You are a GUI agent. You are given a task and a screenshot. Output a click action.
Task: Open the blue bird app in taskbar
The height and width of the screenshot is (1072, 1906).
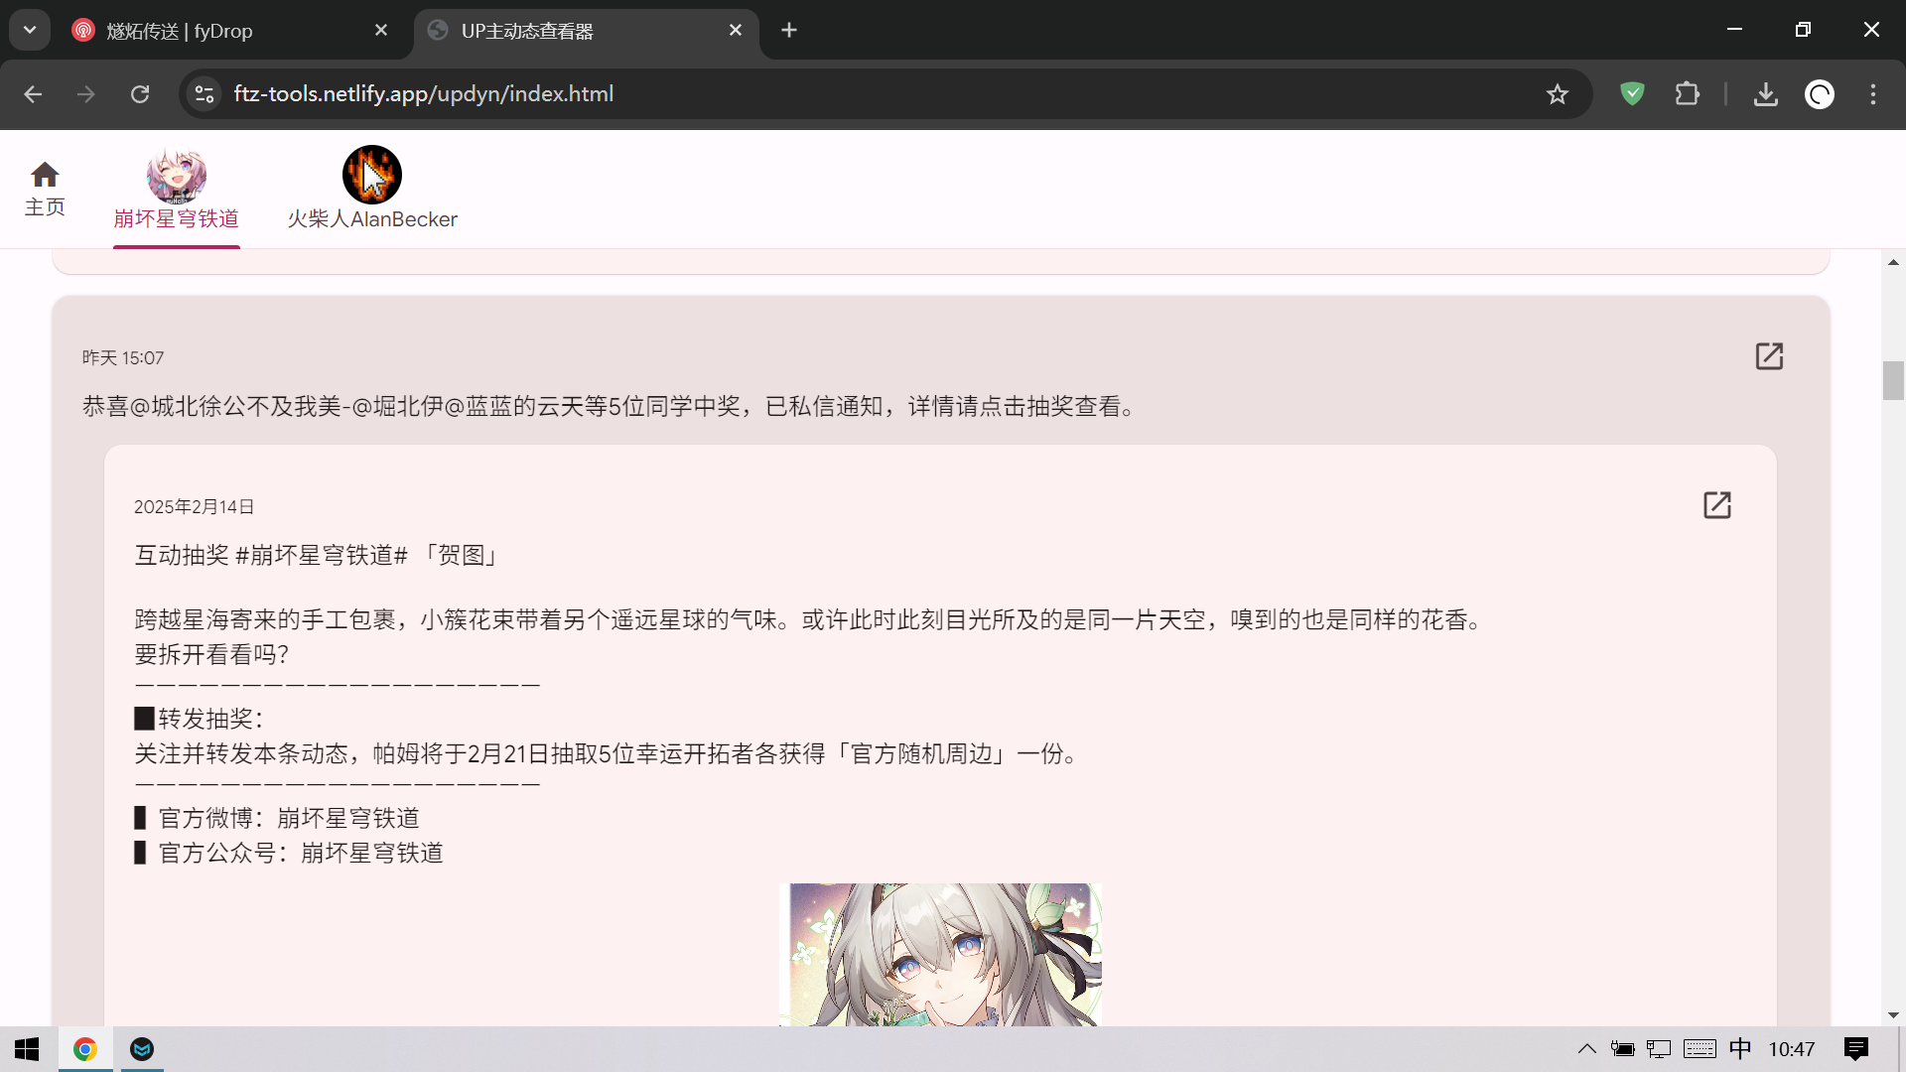click(x=142, y=1049)
